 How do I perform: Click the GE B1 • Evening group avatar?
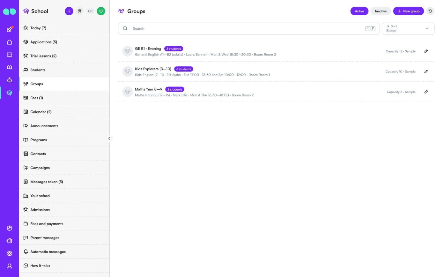pos(128,51)
